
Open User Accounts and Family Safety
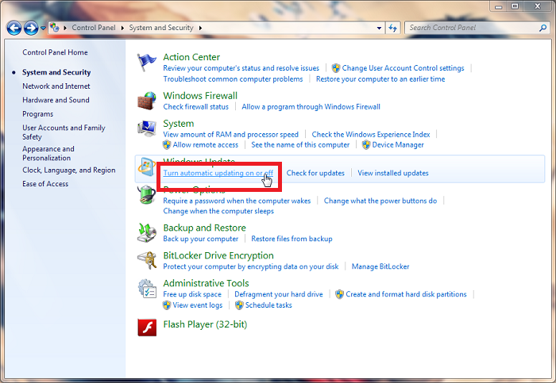[64, 132]
